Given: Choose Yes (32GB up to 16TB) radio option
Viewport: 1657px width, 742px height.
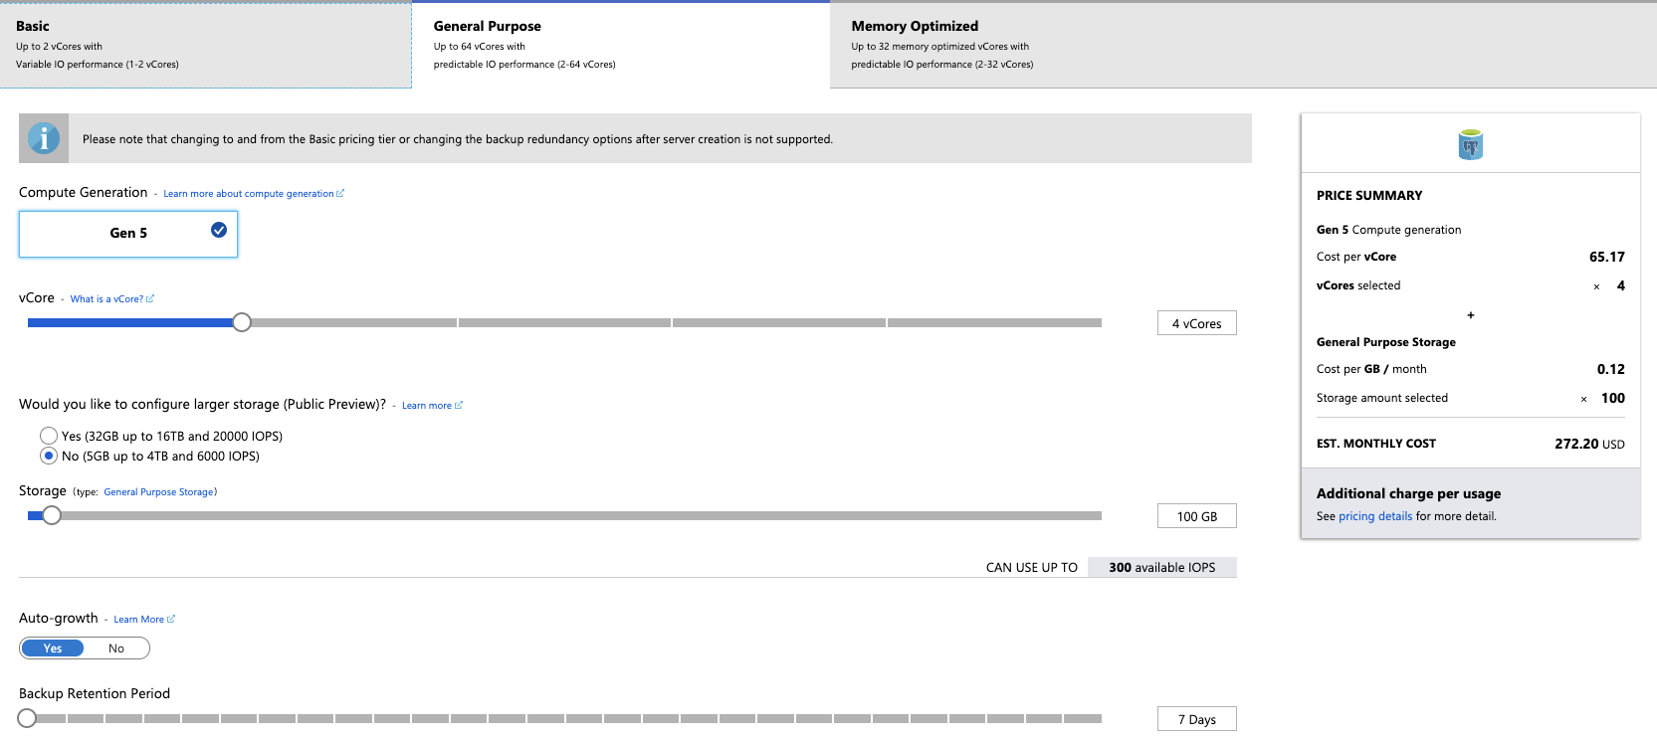Looking at the screenshot, I should (x=49, y=436).
